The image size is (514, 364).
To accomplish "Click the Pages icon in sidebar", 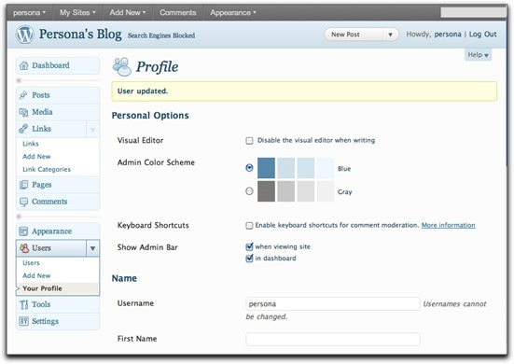I will (23, 185).
